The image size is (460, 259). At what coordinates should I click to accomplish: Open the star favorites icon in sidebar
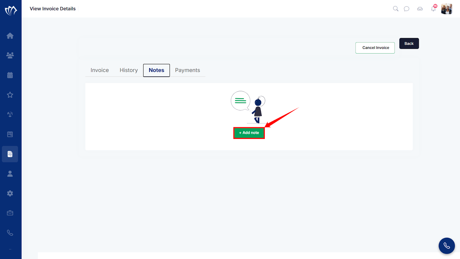tap(10, 95)
